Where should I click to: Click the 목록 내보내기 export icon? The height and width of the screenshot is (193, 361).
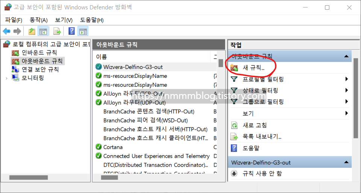pos(234,137)
